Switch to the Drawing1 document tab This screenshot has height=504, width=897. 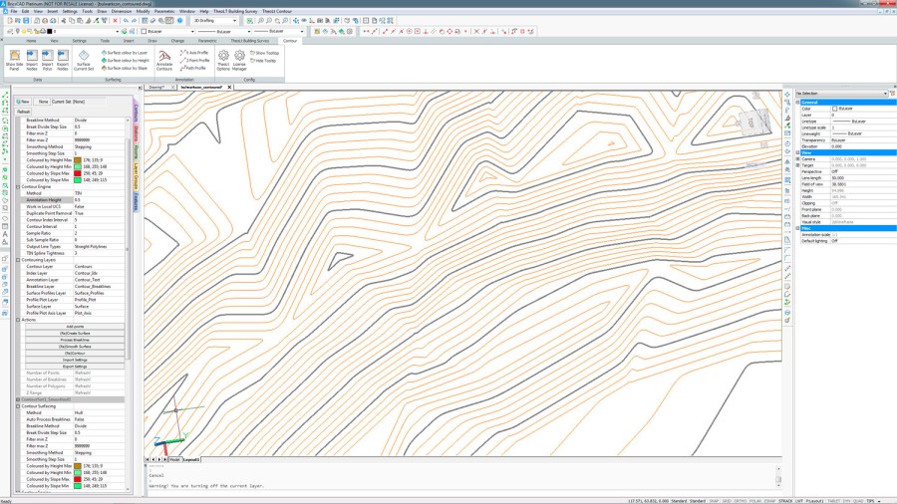tap(156, 87)
